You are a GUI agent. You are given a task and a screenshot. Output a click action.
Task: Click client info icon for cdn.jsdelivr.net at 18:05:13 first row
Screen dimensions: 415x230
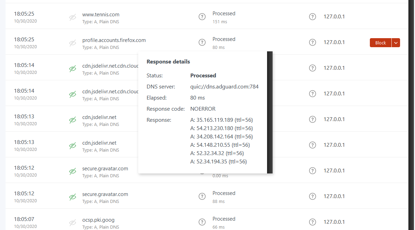coord(312,119)
